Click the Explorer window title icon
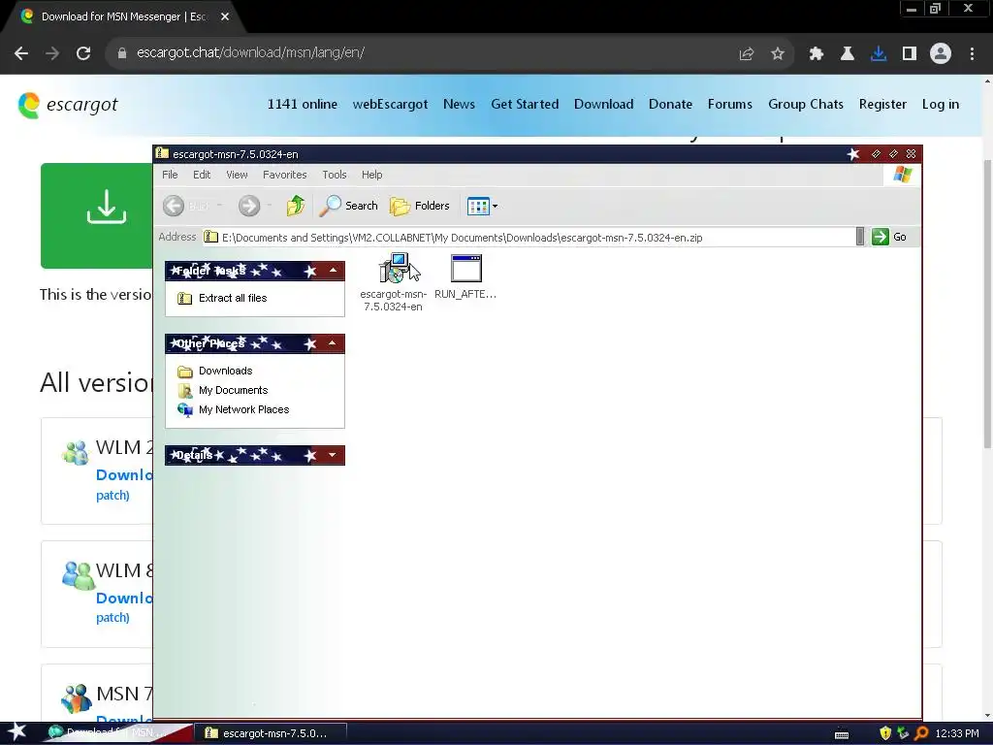 [162, 153]
